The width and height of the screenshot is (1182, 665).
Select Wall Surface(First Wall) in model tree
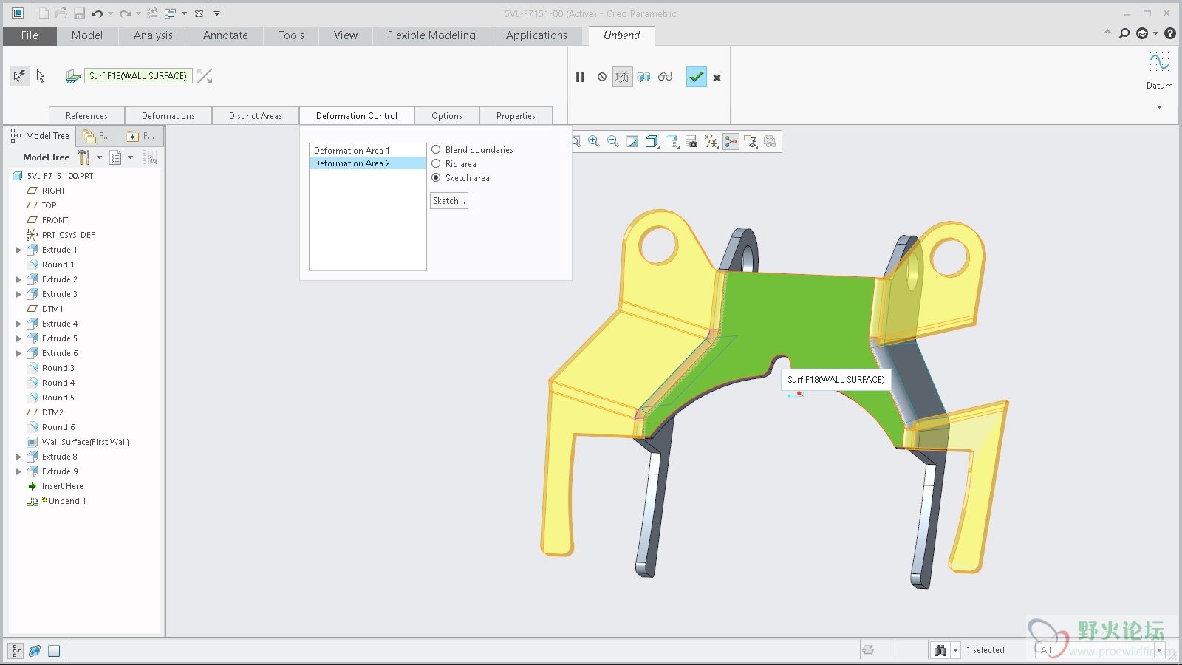tap(85, 442)
